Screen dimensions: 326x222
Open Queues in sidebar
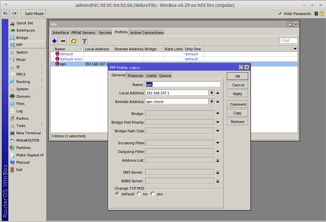(27, 96)
